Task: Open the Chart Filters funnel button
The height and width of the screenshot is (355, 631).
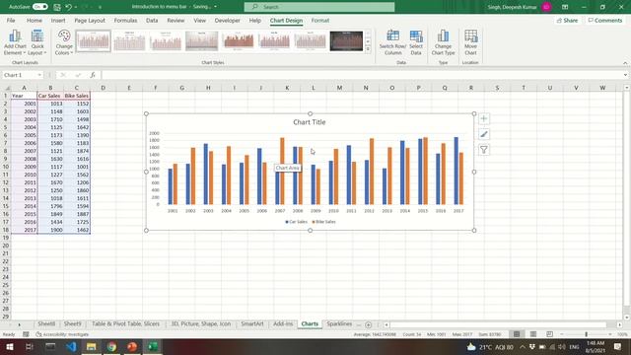Action: 484,150
